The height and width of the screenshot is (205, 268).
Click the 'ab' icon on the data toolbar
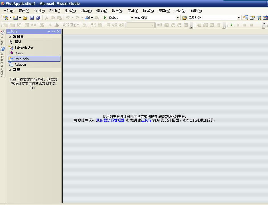56,25
